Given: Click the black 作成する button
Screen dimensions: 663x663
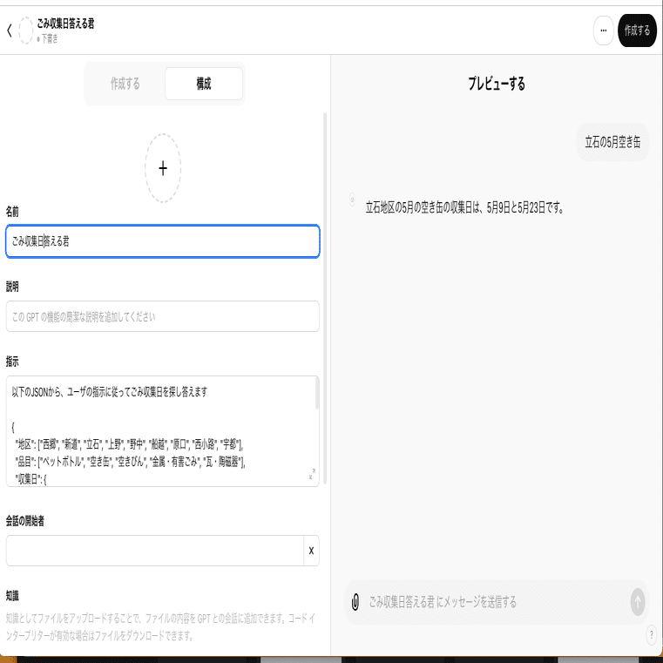Looking at the screenshot, I should click(x=637, y=30).
